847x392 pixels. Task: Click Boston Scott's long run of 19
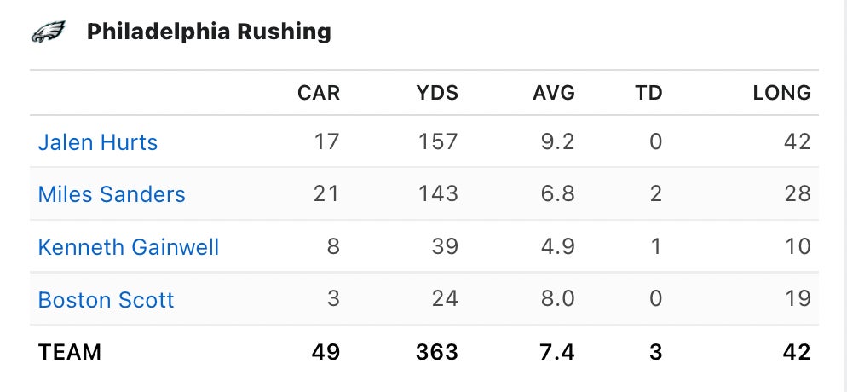tap(798, 300)
